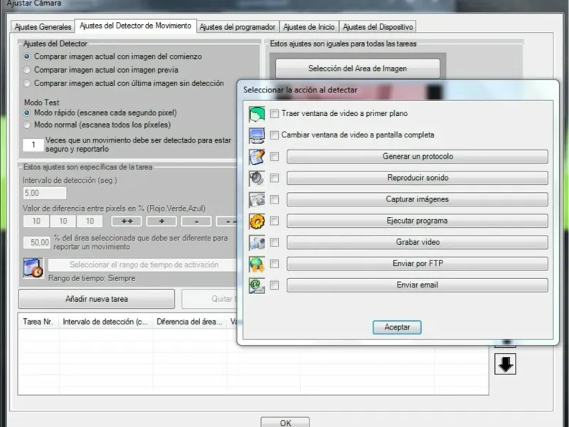The image size is (569, 427).
Task: Tick the checkbox beside Ejecutar programa
Action: pyautogui.click(x=275, y=221)
